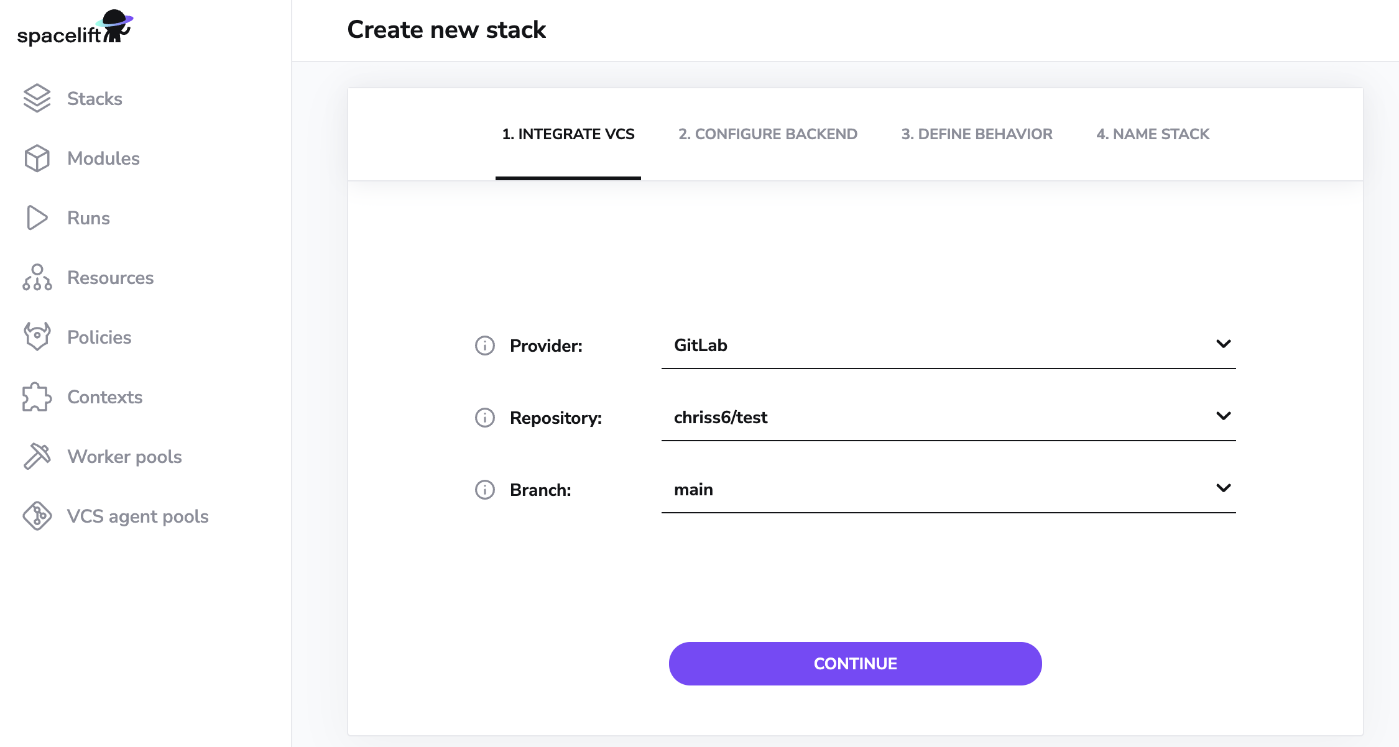Click the Worker pools pickaxe icon
This screenshot has height=747, width=1399.
point(37,456)
